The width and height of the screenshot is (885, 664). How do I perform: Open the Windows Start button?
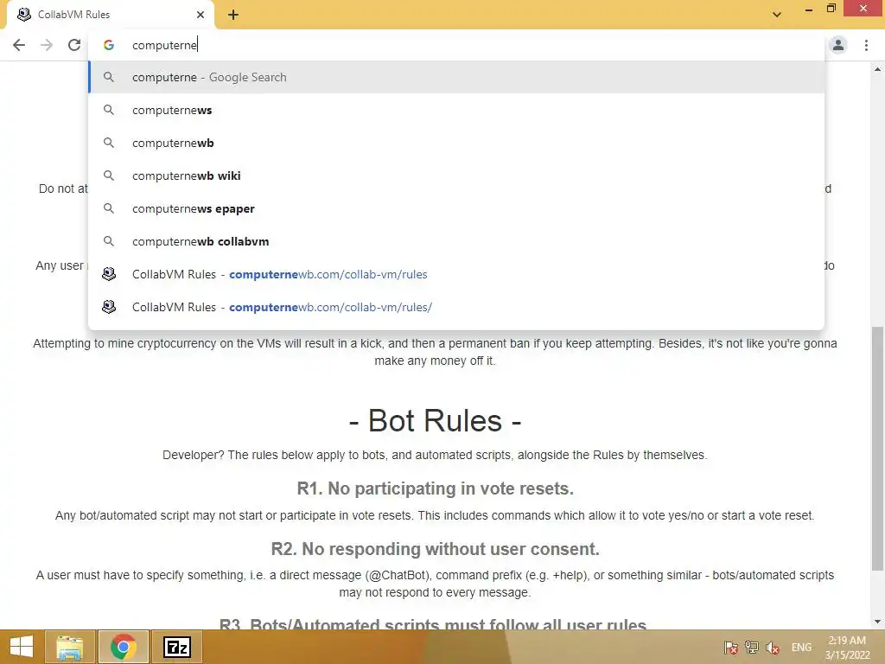(22, 647)
